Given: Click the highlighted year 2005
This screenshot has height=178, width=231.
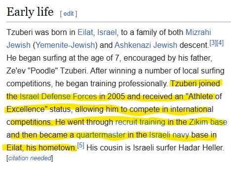Looking at the screenshot, I should (x=116, y=96).
